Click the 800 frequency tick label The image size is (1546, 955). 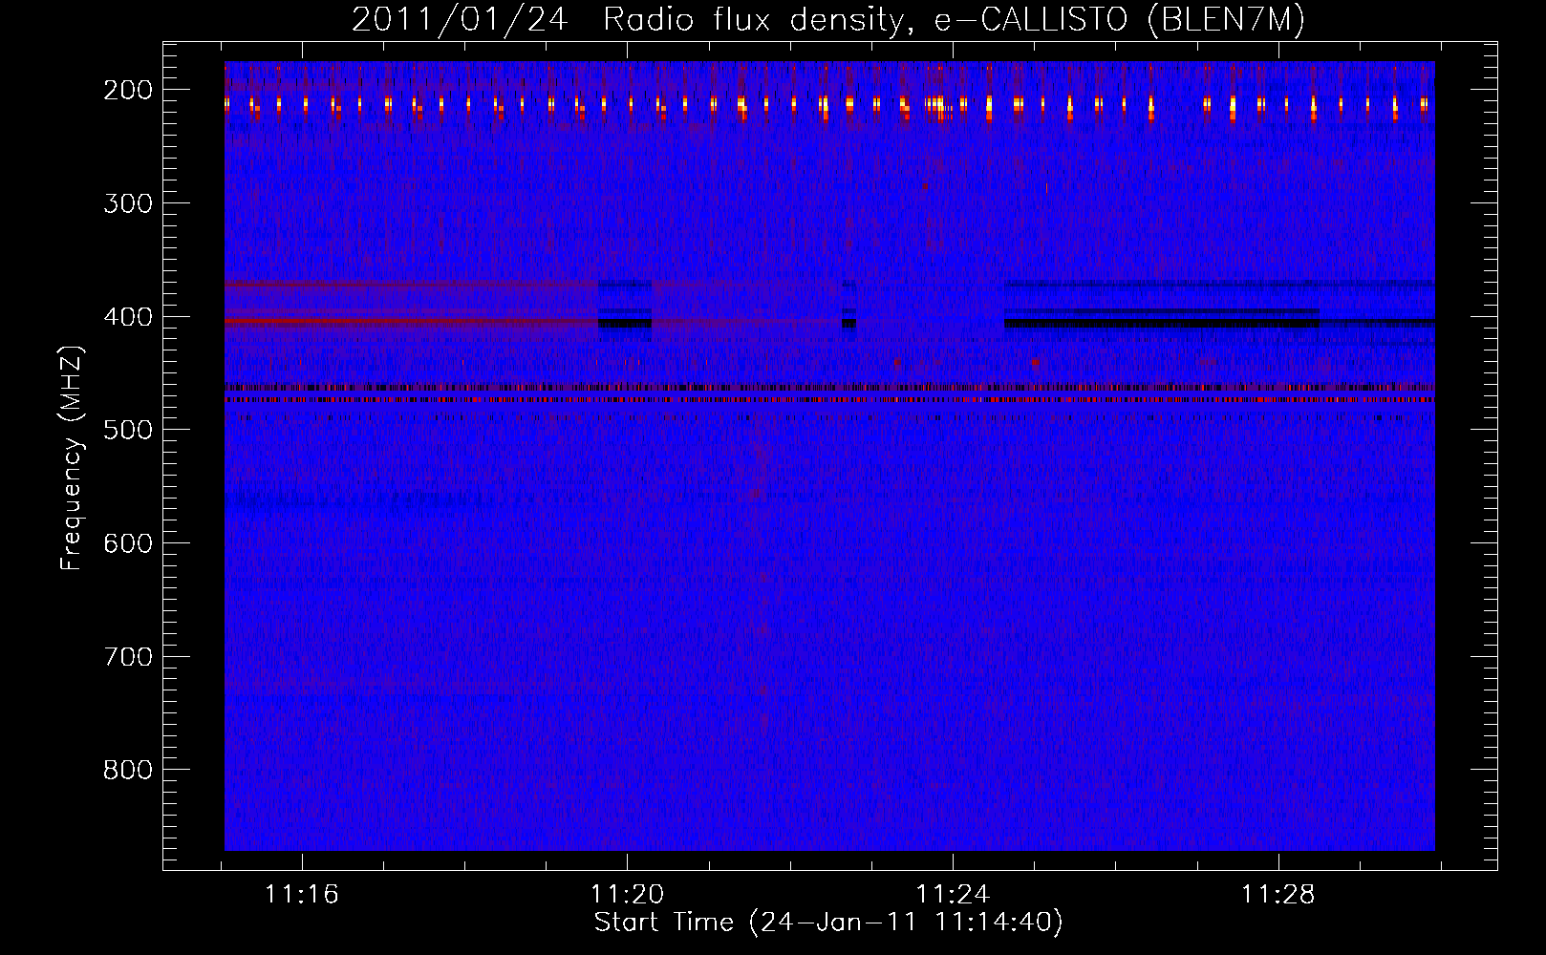(127, 770)
